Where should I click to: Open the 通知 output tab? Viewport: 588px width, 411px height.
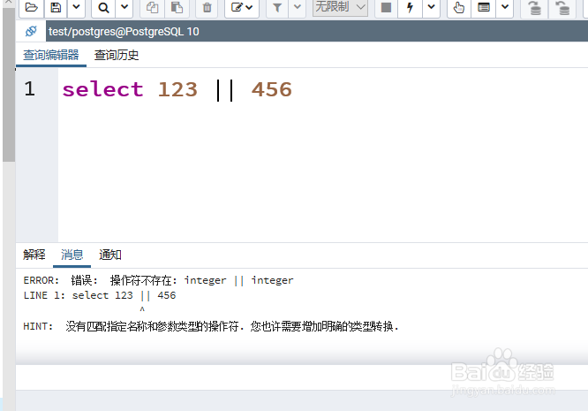click(109, 255)
